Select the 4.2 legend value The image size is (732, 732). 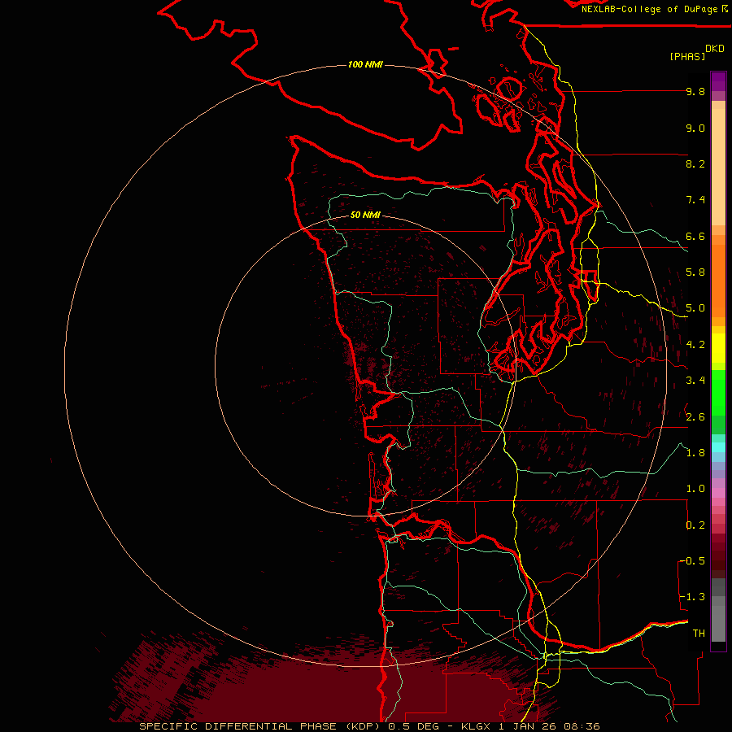[x=695, y=345]
